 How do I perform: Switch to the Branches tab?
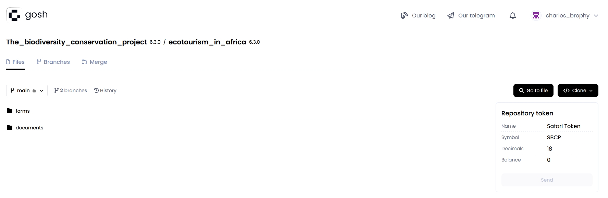coord(53,62)
